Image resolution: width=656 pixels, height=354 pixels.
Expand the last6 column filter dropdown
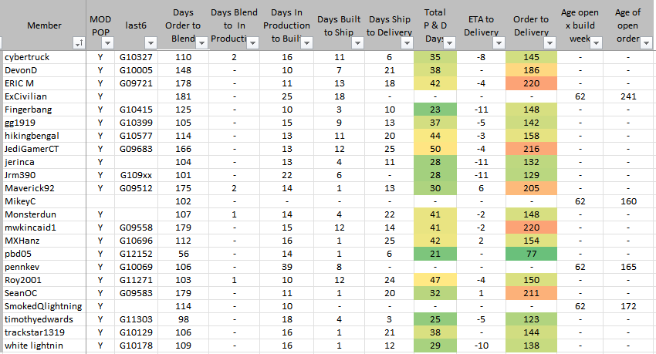pos(152,43)
